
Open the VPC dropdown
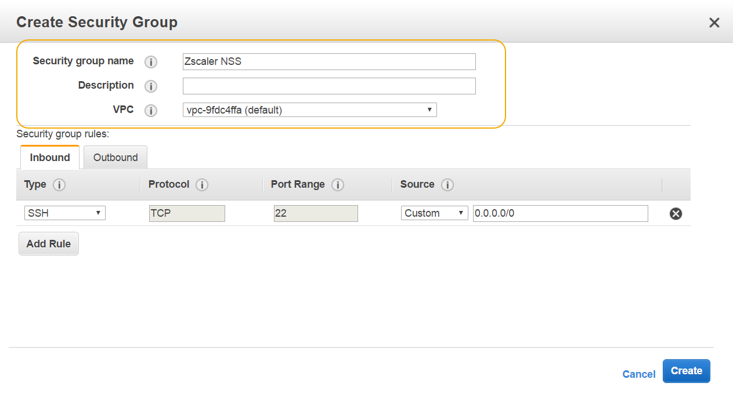(x=309, y=110)
